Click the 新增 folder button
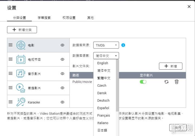 [171, 66]
